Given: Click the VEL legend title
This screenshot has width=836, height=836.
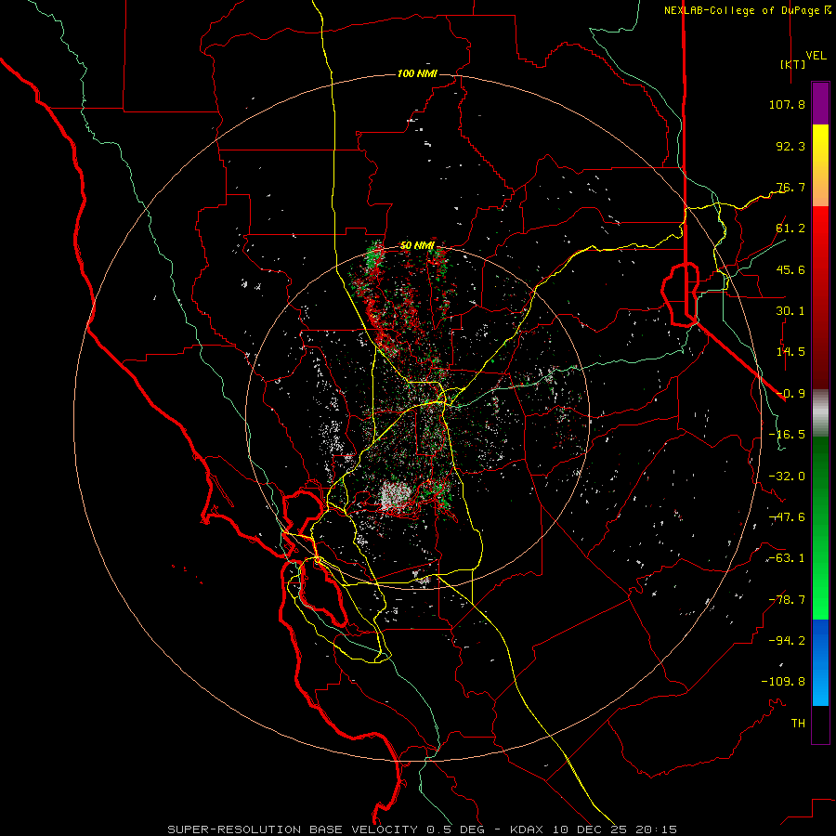Looking at the screenshot, I should click(x=816, y=55).
